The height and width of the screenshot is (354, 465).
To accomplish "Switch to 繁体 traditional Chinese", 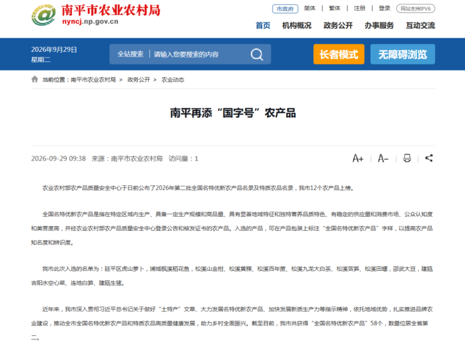I will point(335,9).
